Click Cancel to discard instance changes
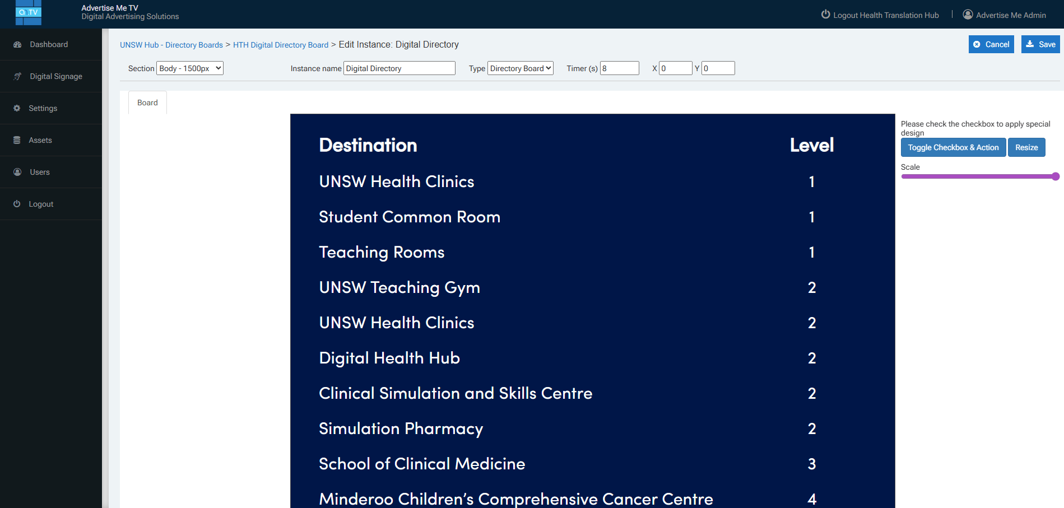This screenshot has width=1064, height=508. tap(991, 44)
